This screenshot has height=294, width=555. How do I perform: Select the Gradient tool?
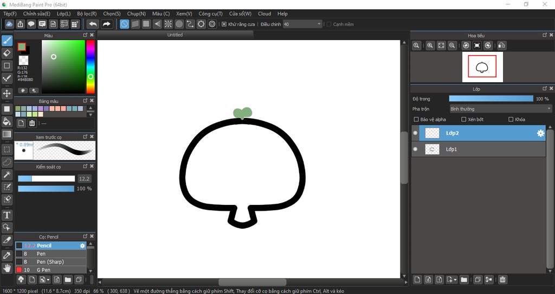coord(7,134)
